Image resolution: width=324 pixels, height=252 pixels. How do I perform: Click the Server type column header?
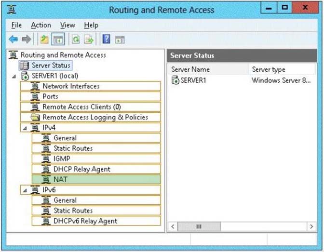282,69
